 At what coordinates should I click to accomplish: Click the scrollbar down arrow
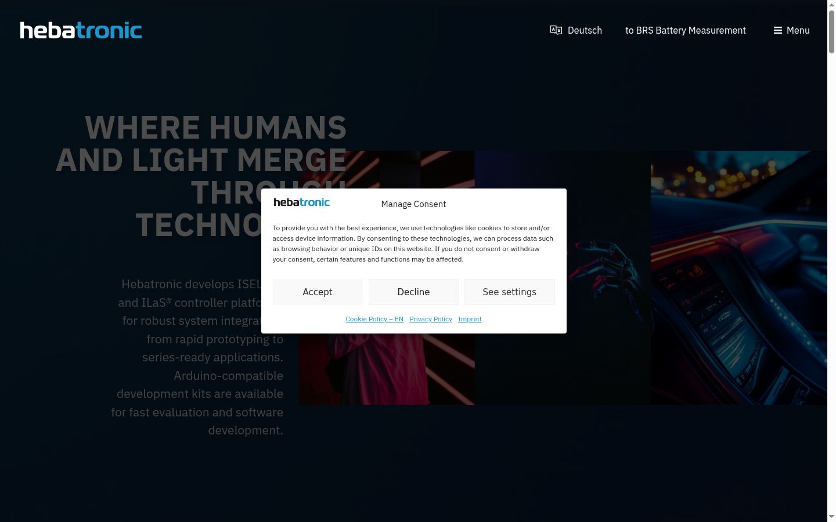click(831, 517)
